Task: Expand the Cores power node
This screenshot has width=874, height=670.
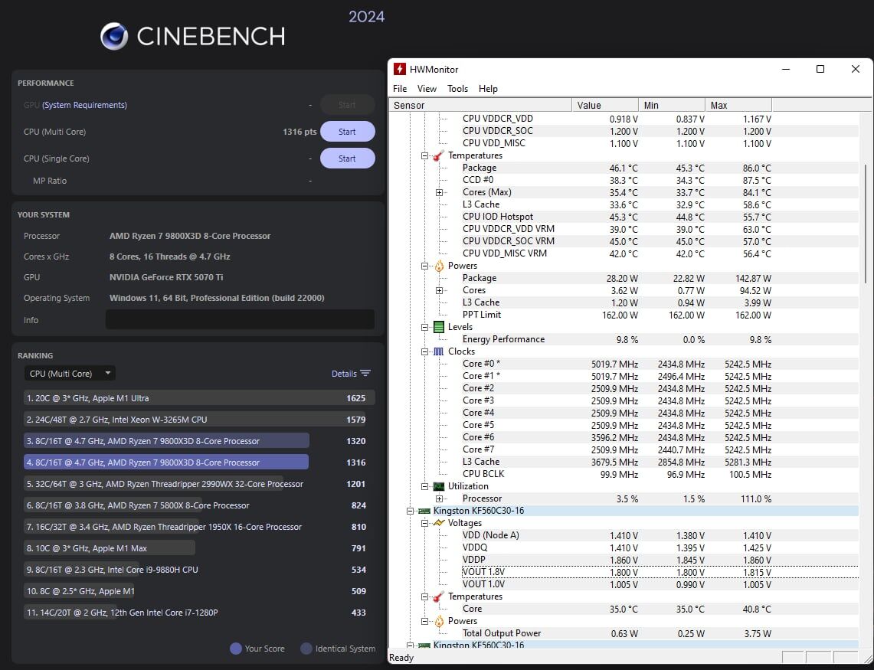Action: click(x=439, y=291)
